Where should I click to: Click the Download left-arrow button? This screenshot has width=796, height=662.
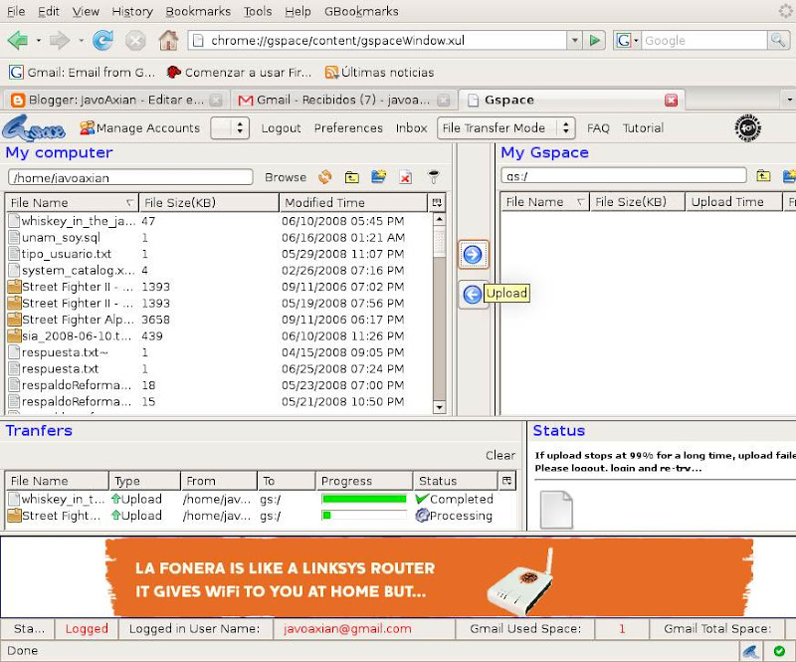point(473,294)
